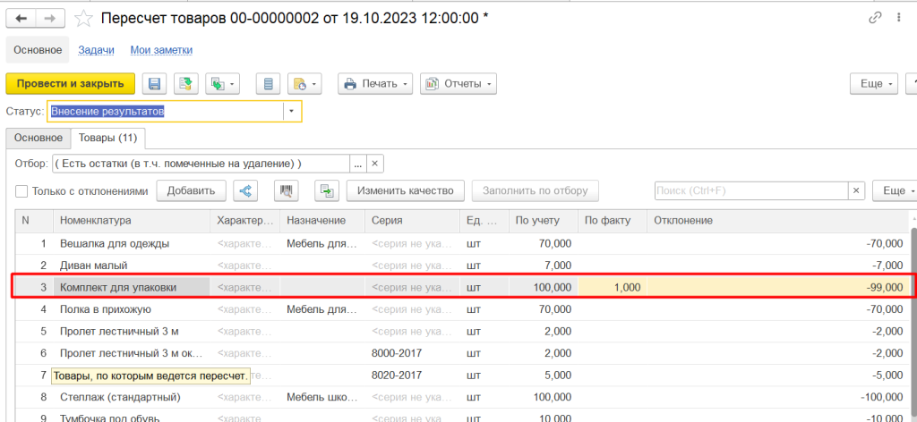Click the load from file green arrow icon
This screenshot has width=917, height=422.
pyautogui.click(x=327, y=190)
